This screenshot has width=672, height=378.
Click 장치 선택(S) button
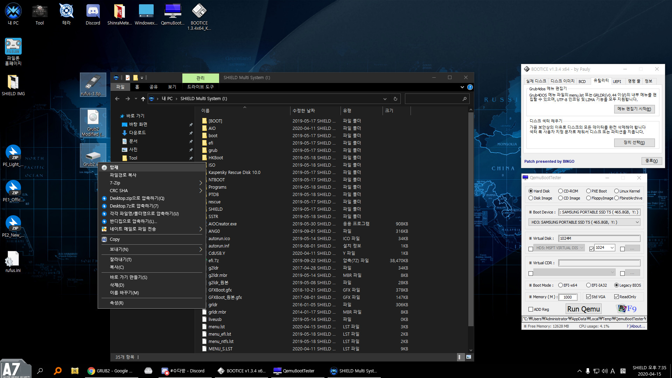coord(634,142)
